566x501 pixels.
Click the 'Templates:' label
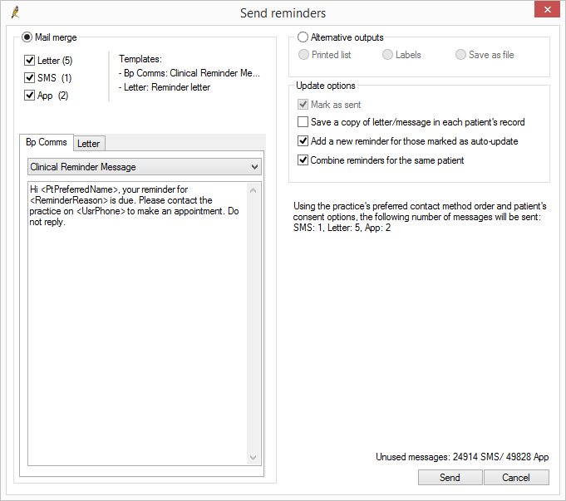140,59
